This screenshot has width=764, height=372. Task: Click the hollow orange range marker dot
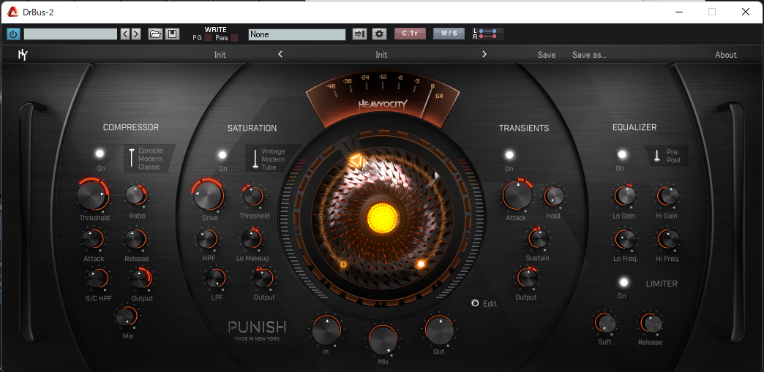(343, 265)
